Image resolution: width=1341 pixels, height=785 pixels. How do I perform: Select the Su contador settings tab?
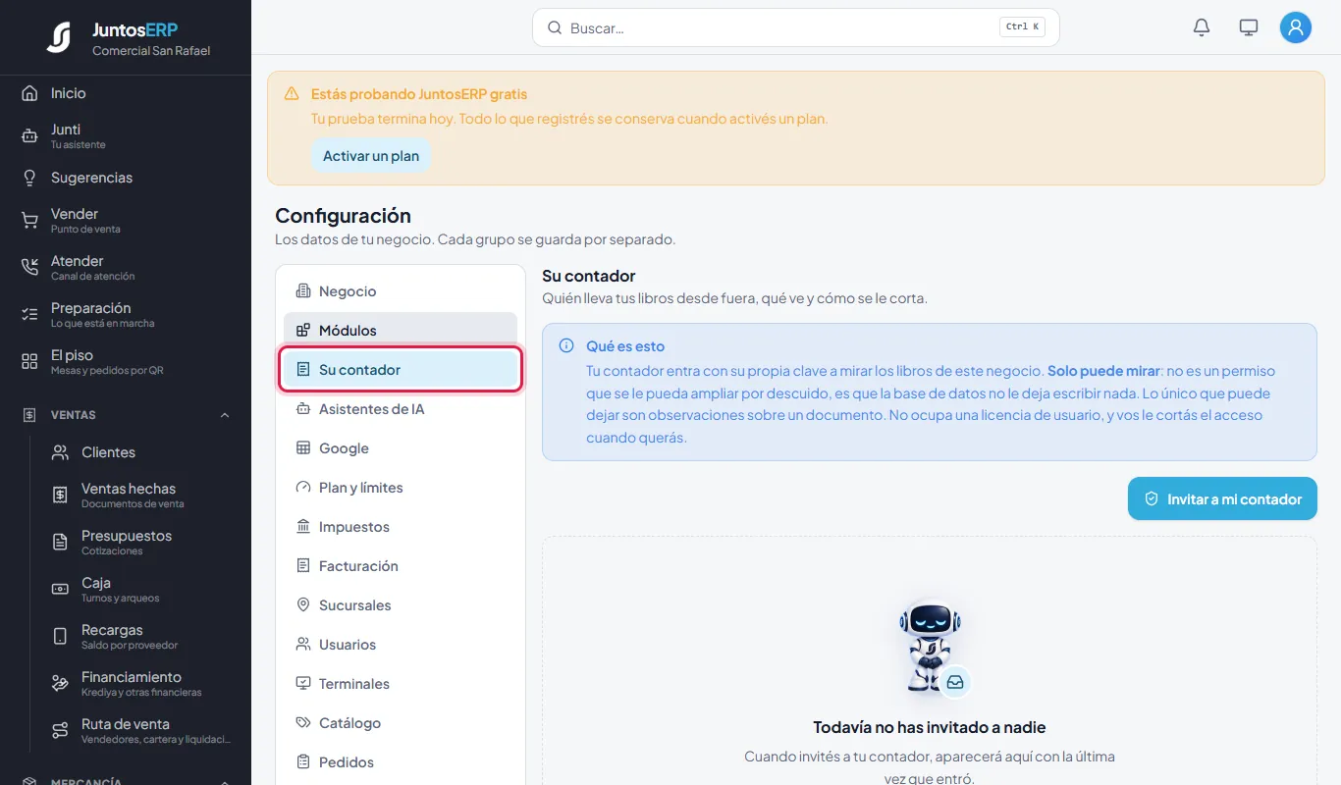click(401, 370)
